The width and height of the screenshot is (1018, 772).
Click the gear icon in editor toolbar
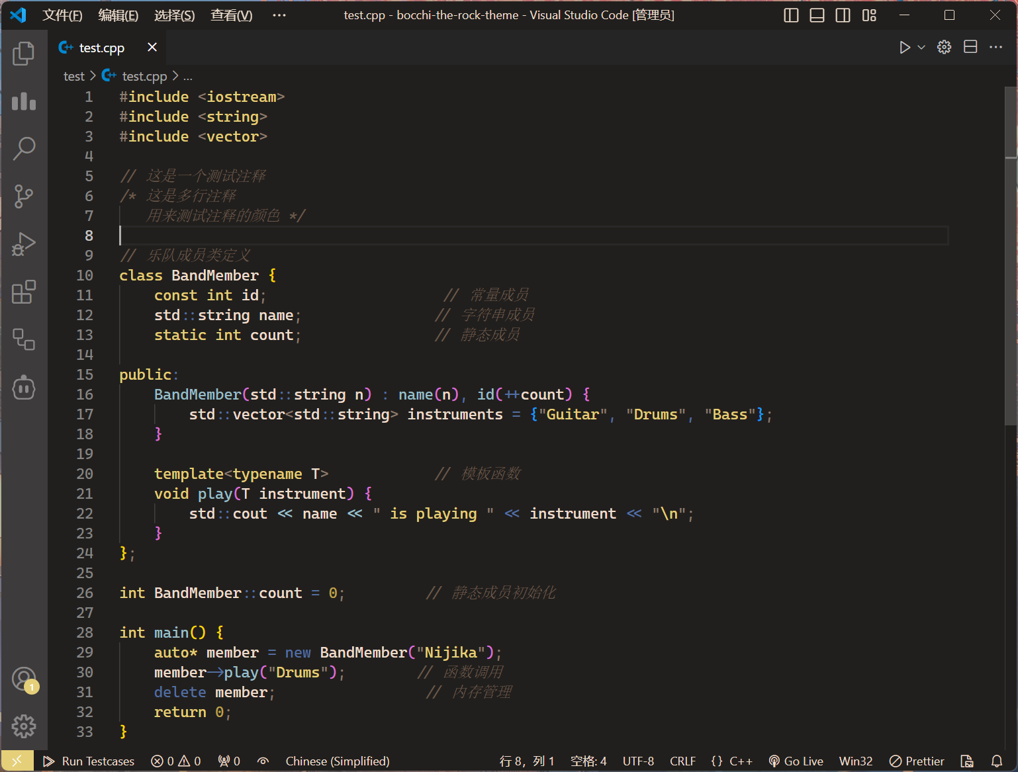pyautogui.click(x=945, y=47)
